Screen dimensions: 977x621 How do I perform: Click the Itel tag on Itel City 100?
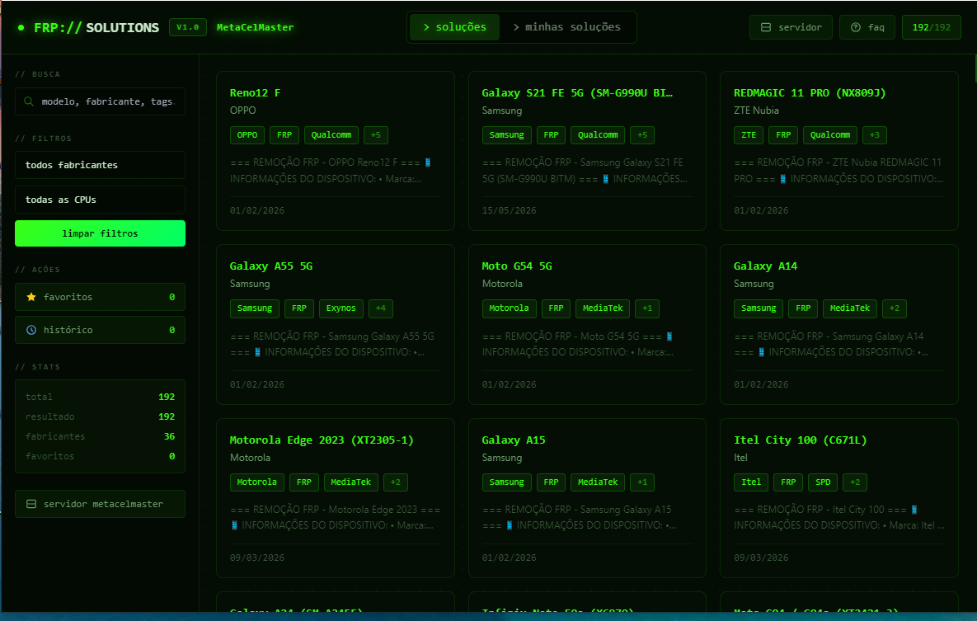(x=751, y=482)
